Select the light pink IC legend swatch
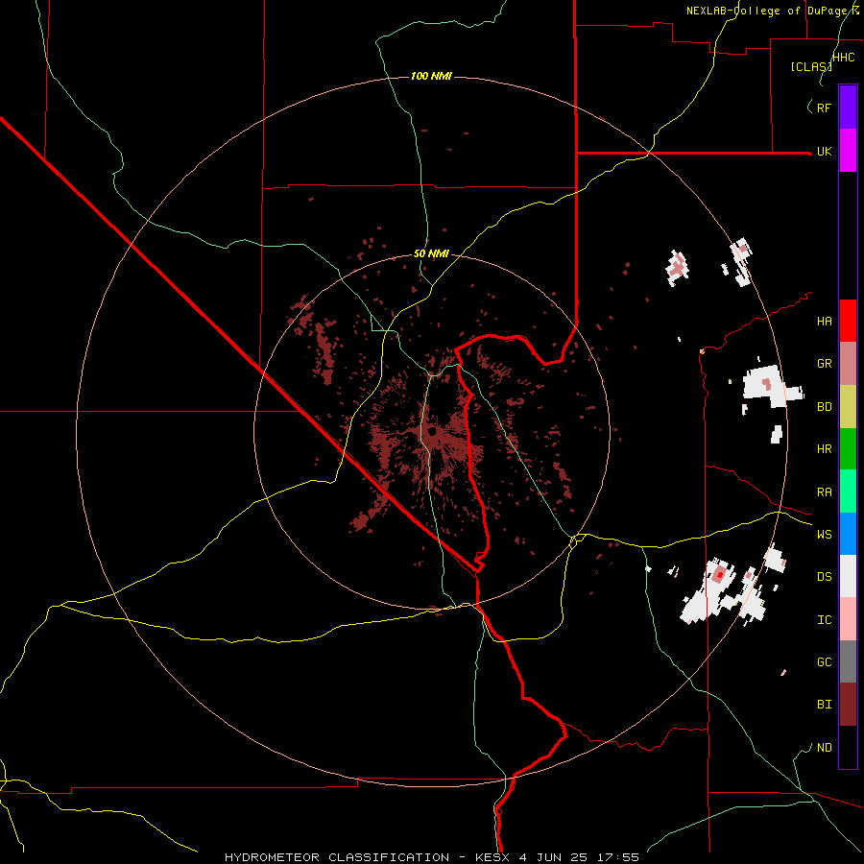This screenshot has width=864, height=864. click(848, 619)
